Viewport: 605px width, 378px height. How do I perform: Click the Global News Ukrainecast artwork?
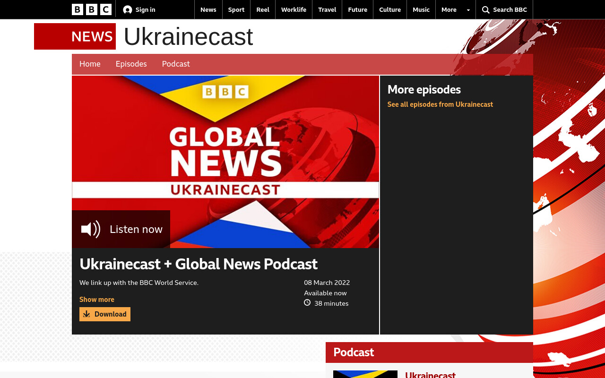point(225,162)
